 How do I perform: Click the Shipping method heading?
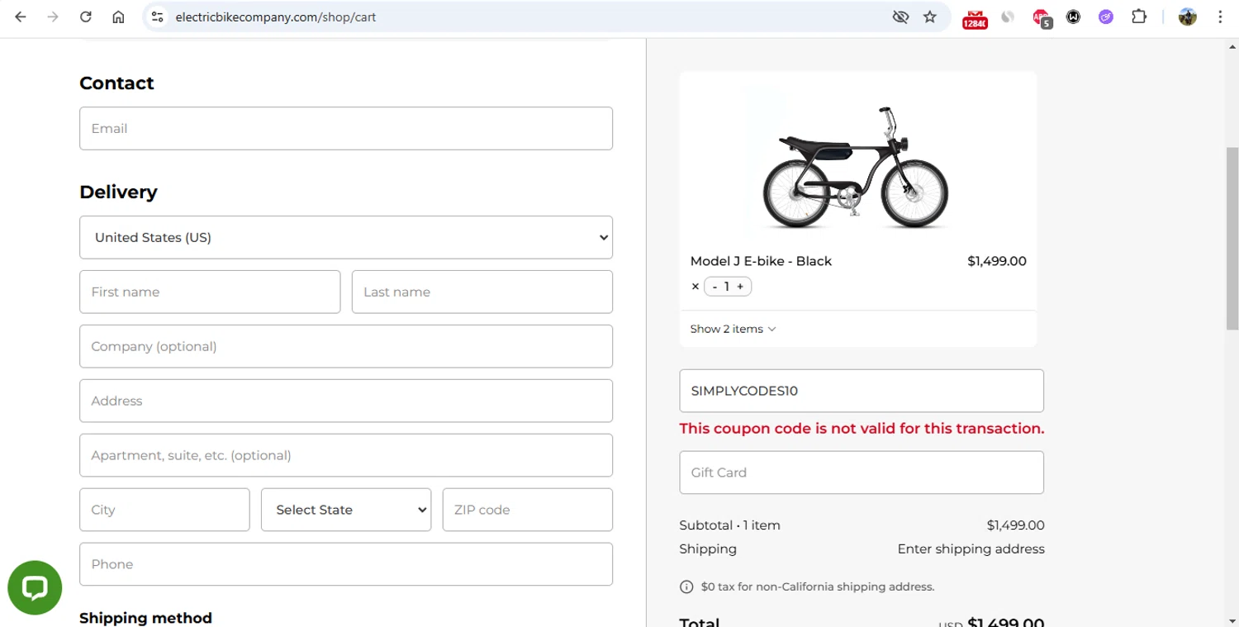(x=145, y=618)
